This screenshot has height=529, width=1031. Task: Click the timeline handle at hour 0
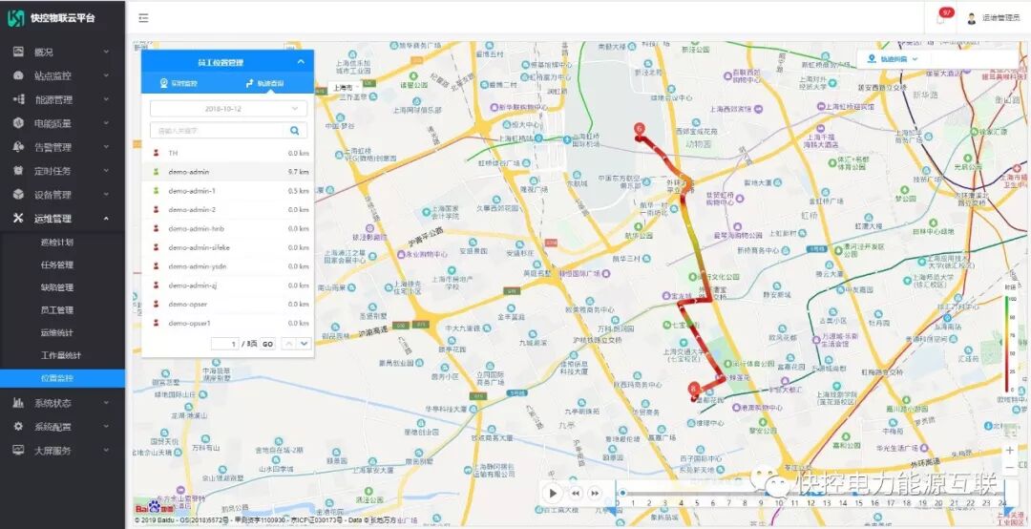622,493
